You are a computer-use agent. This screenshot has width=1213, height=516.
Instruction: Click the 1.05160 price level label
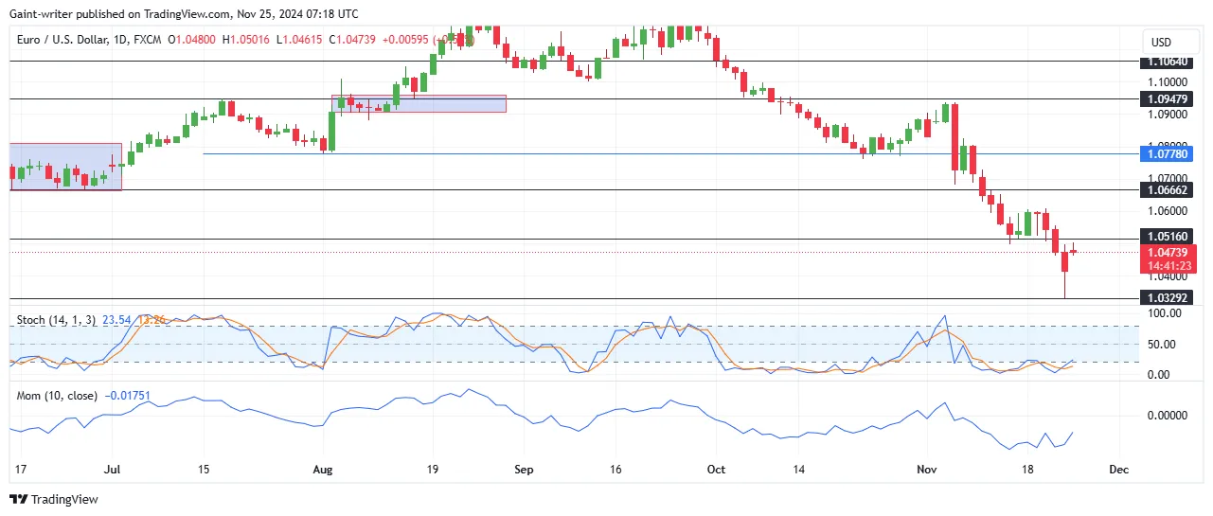(x=1168, y=237)
